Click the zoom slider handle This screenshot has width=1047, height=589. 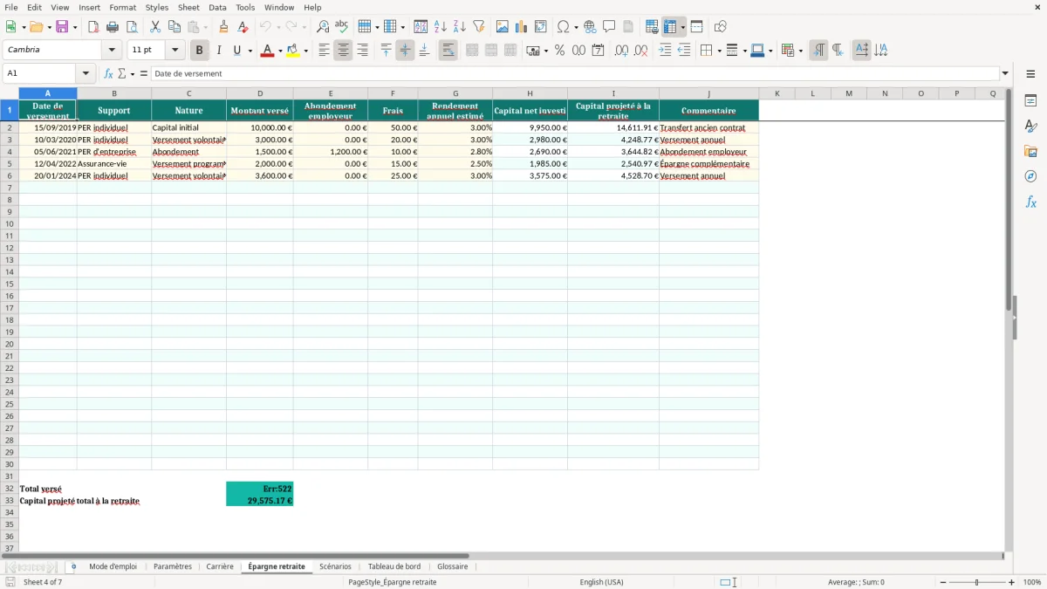point(976,582)
